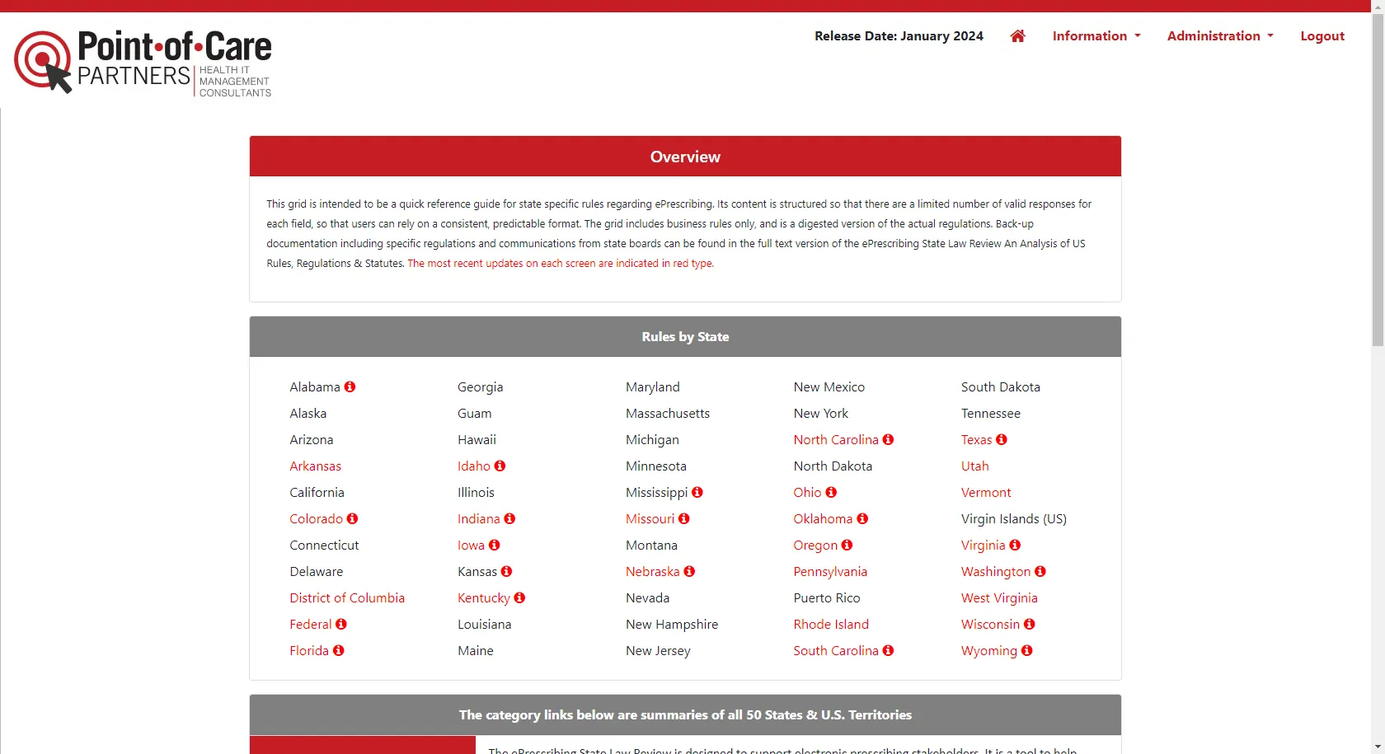Image resolution: width=1385 pixels, height=754 pixels.
Task: Select West Virginia from the list
Action: tap(999, 597)
